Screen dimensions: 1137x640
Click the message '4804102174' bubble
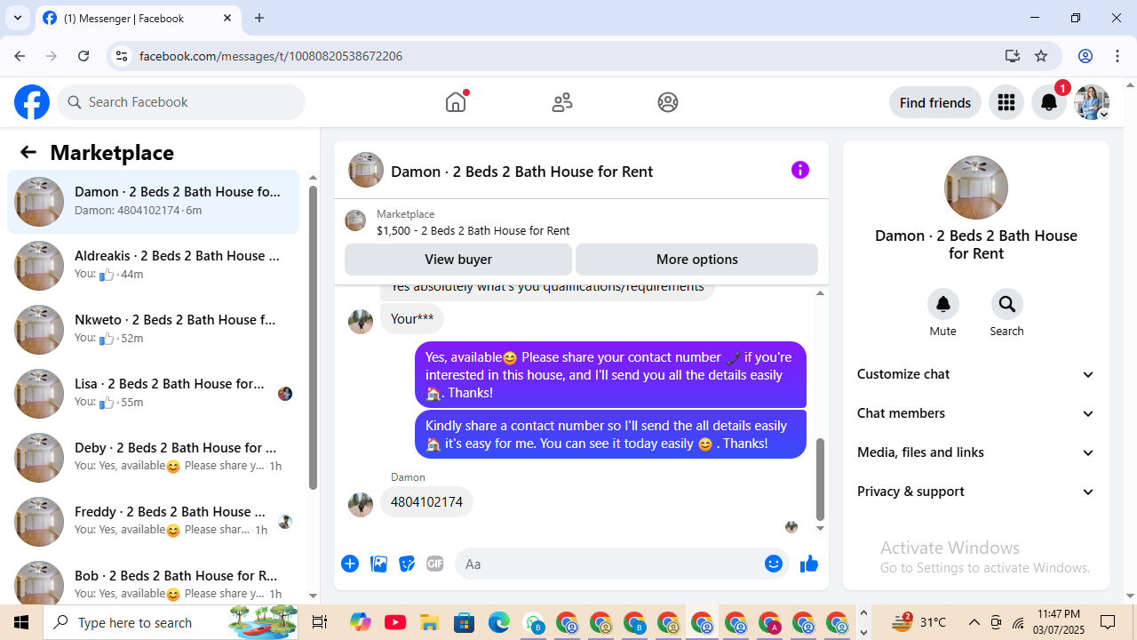point(426,502)
